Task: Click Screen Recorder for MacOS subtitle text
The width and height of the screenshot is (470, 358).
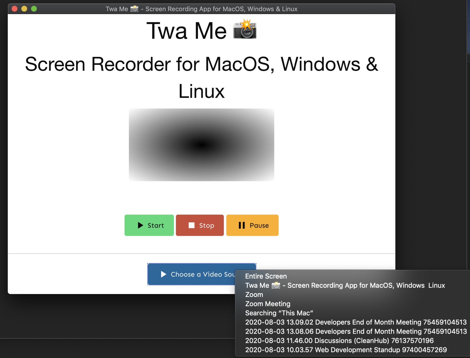Action: pyautogui.click(x=202, y=78)
